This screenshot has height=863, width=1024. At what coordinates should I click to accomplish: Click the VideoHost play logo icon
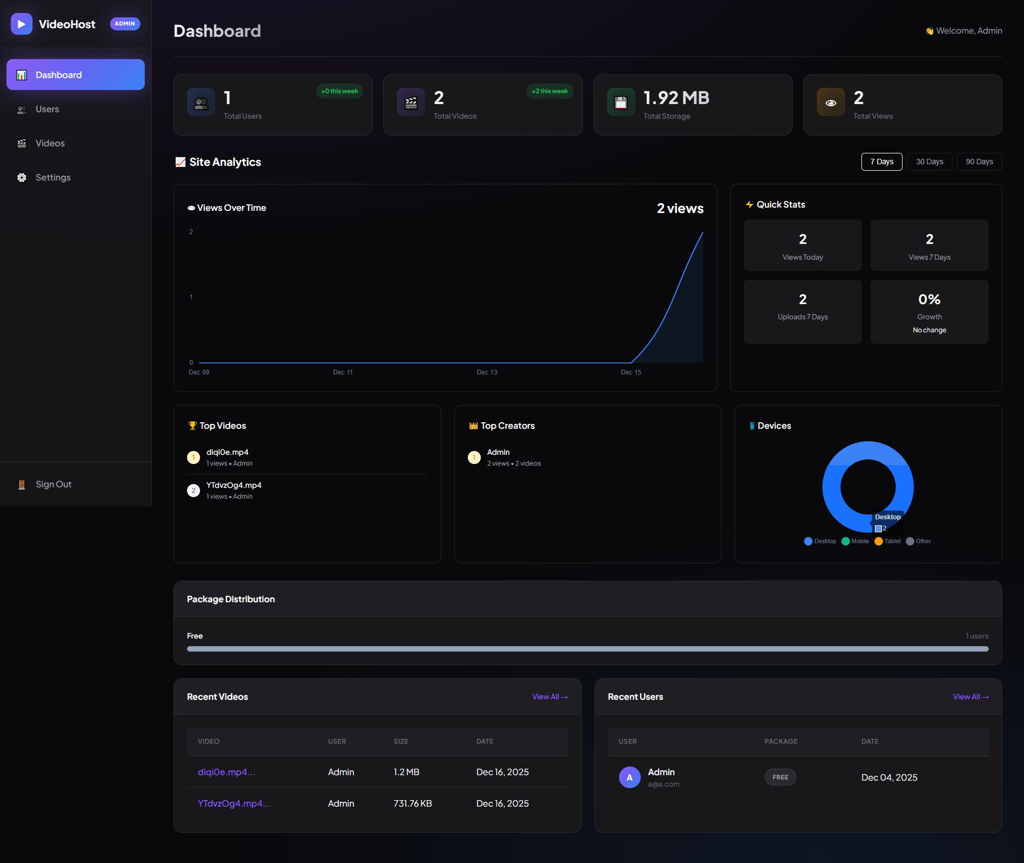tap(22, 24)
